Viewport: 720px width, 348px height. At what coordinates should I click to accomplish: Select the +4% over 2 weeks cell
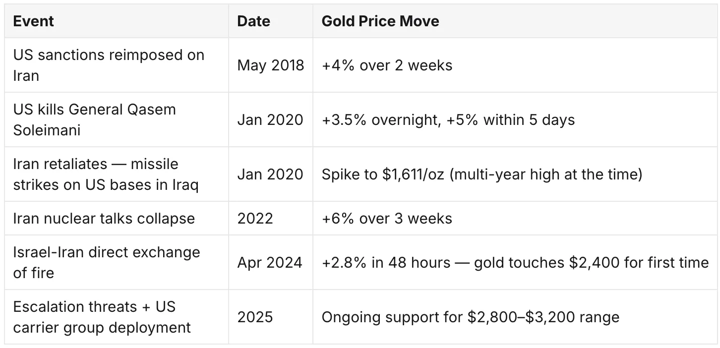[x=515, y=65]
